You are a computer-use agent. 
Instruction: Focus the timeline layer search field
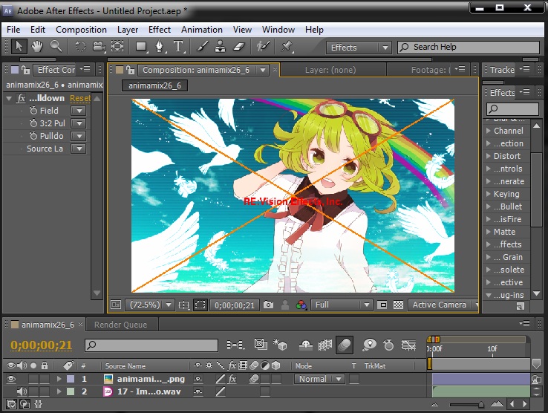(x=151, y=345)
